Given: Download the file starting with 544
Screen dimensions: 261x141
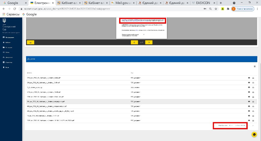Looking at the screenshot, I should coord(253,111).
